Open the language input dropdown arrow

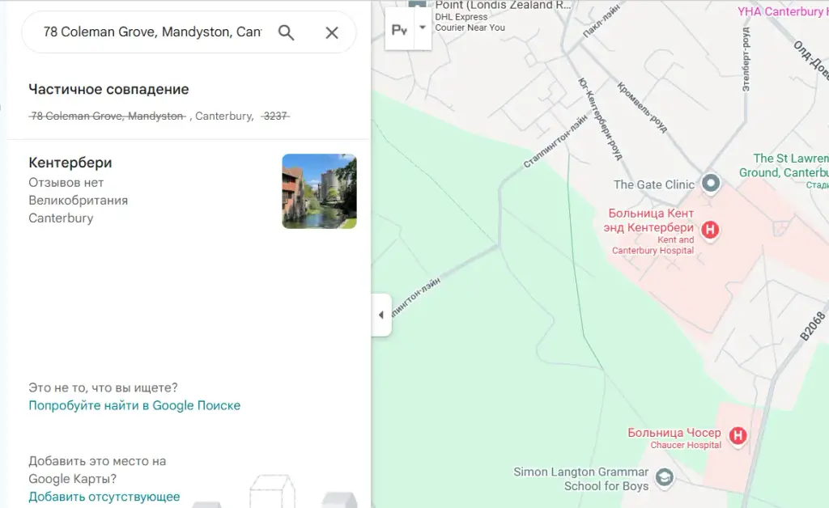(423, 28)
